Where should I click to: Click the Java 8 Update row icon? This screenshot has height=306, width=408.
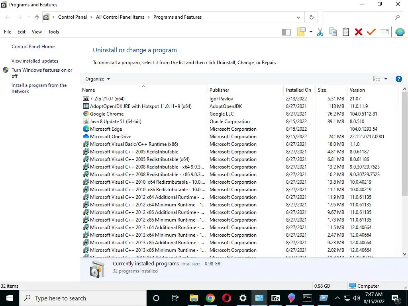click(86, 121)
